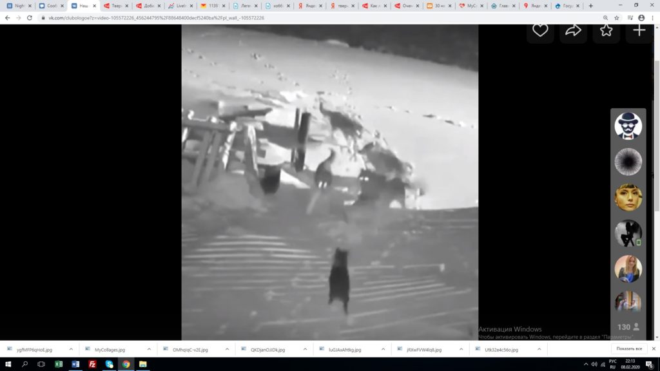This screenshot has width=660, height=371.
Task: Share the video via the arrow icon
Action: tap(573, 30)
